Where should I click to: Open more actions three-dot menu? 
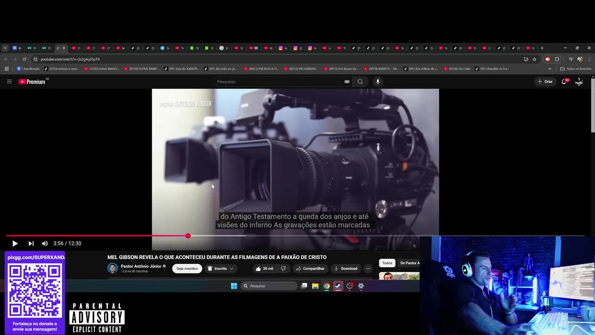(368, 268)
